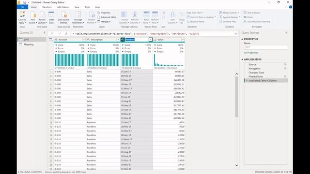Image resolution: width=310 pixels, height=174 pixels.
Task: Sort the column ascending
Action: coord(164,13)
